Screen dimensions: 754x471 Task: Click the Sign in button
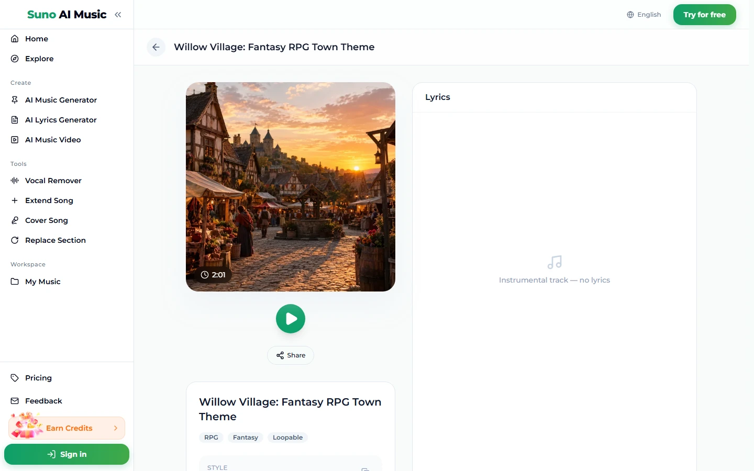coord(66,454)
